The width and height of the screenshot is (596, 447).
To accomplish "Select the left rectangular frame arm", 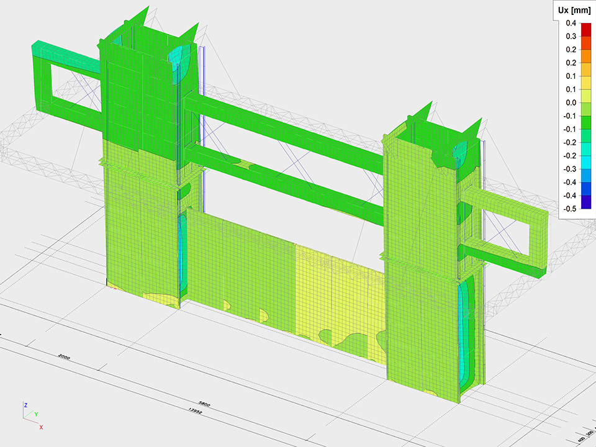I will pyautogui.click(x=62, y=81).
